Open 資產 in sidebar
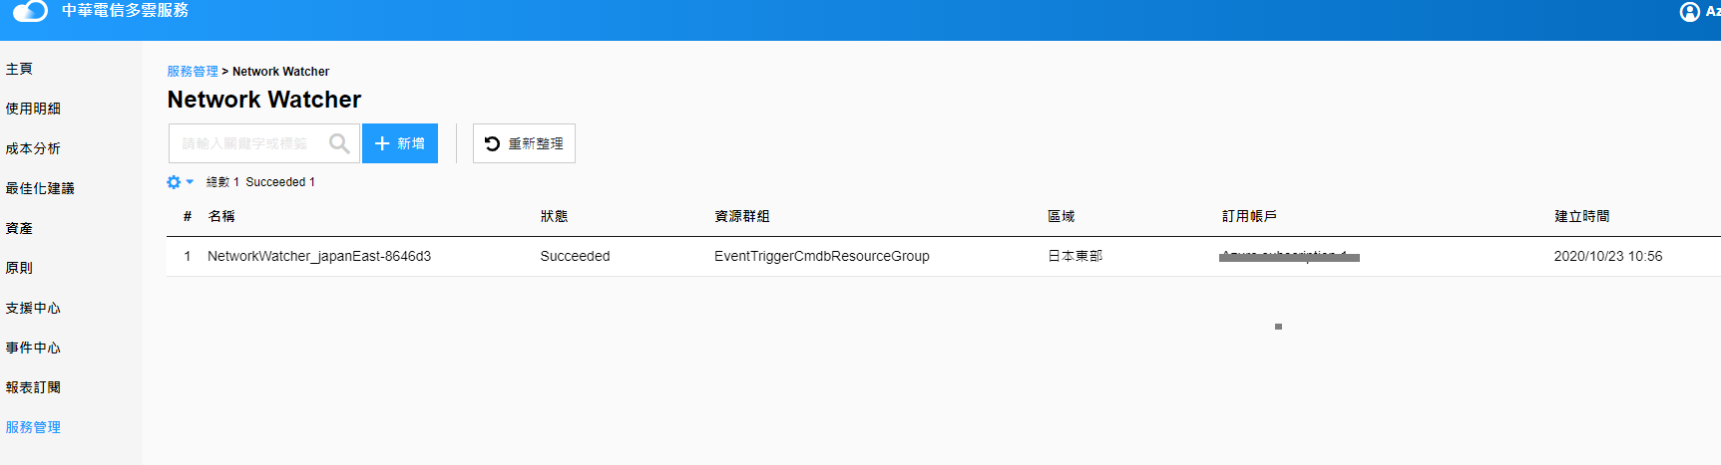Viewport: 1721px width, 465px height. pos(19,228)
